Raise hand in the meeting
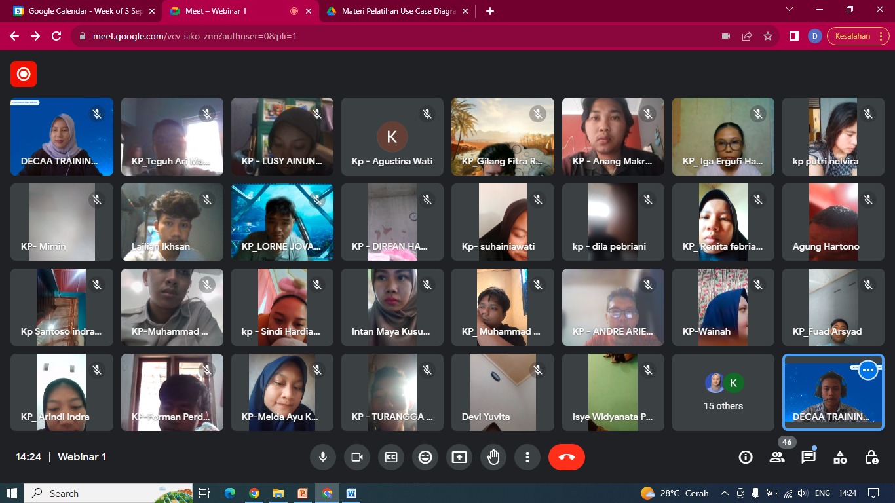Viewport: 895px width, 503px height. pyautogui.click(x=493, y=457)
